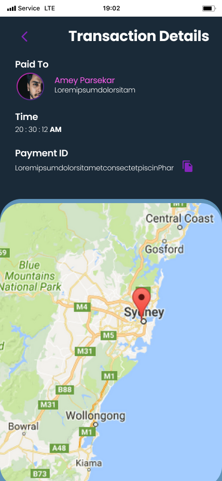Tap the Bowral town label
Viewport: 222px width, 481px height.
point(23,426)
